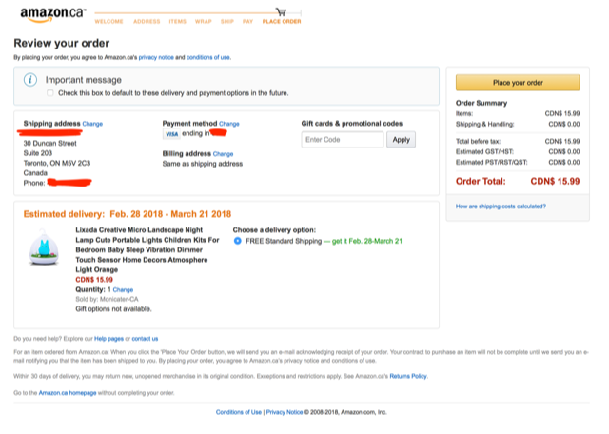Click the Place your order button
Screen dimensions: 609x434
click(517, 83)
